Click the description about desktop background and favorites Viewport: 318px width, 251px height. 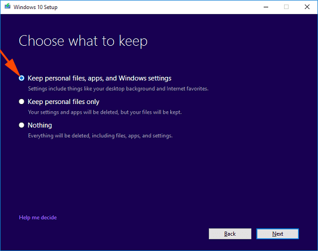(118, 89)
